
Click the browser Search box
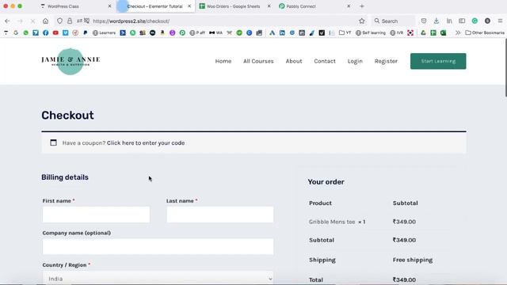393,21
